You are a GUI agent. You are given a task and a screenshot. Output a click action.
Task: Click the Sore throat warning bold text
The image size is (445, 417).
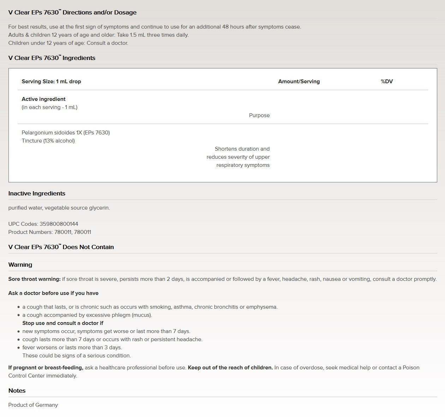(35, 279)
